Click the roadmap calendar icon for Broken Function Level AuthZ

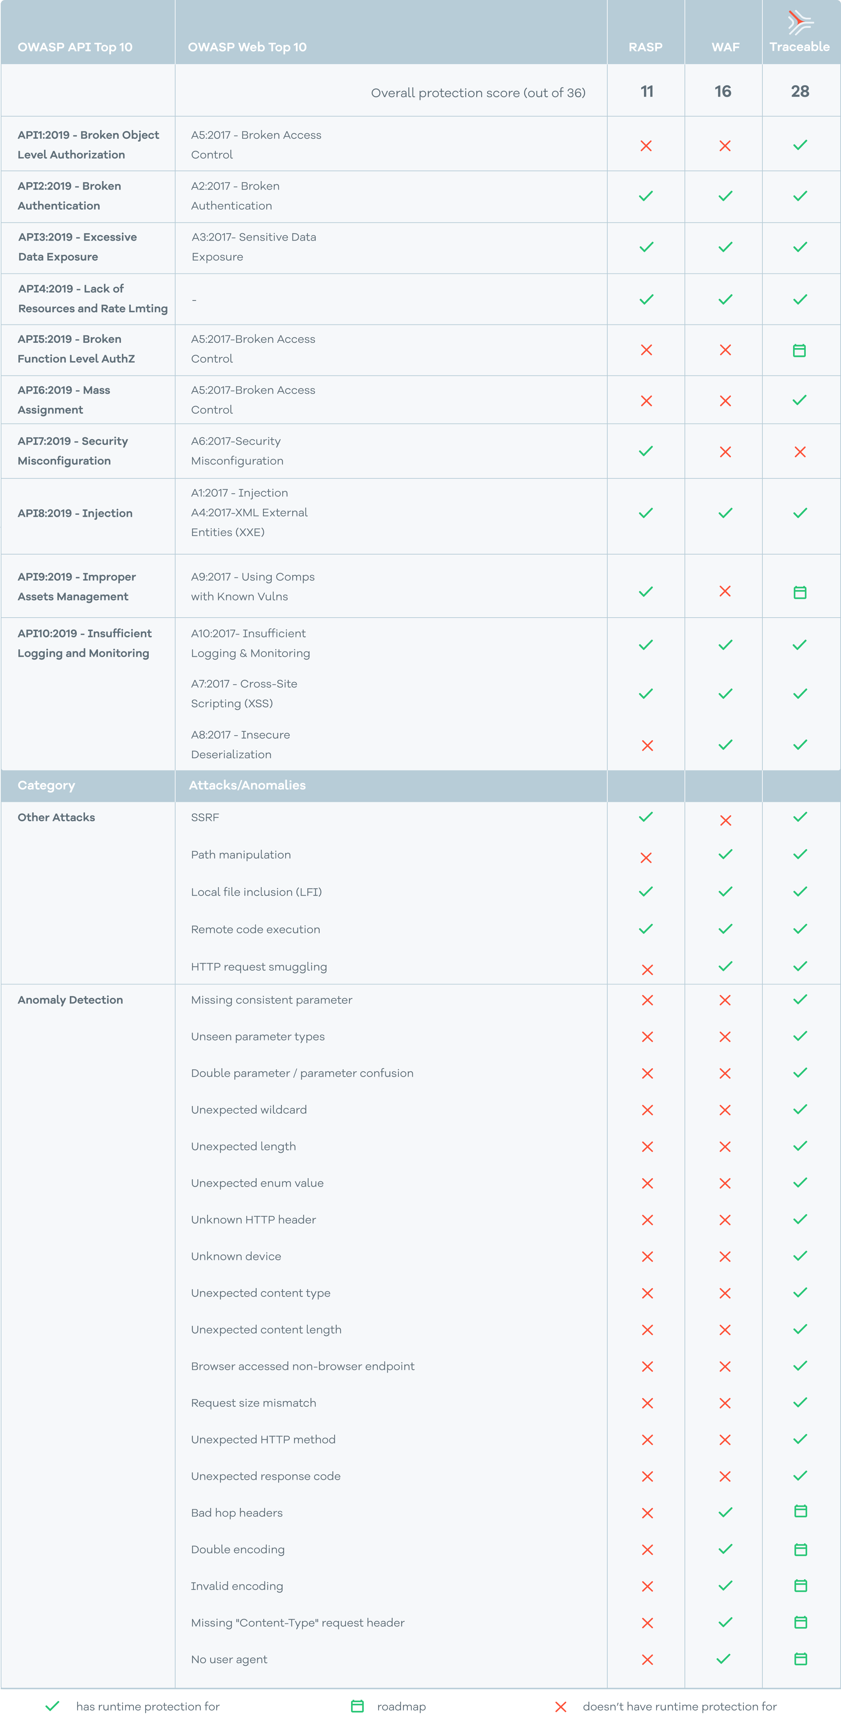point(799,350)
